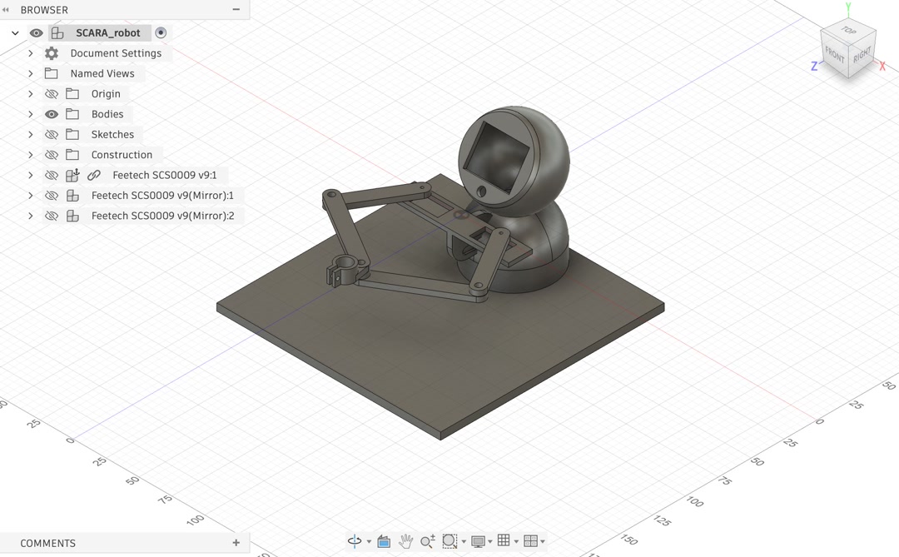
Task: Click component icon of Feetech v9(Mirror):2
Action: (72, 216)
